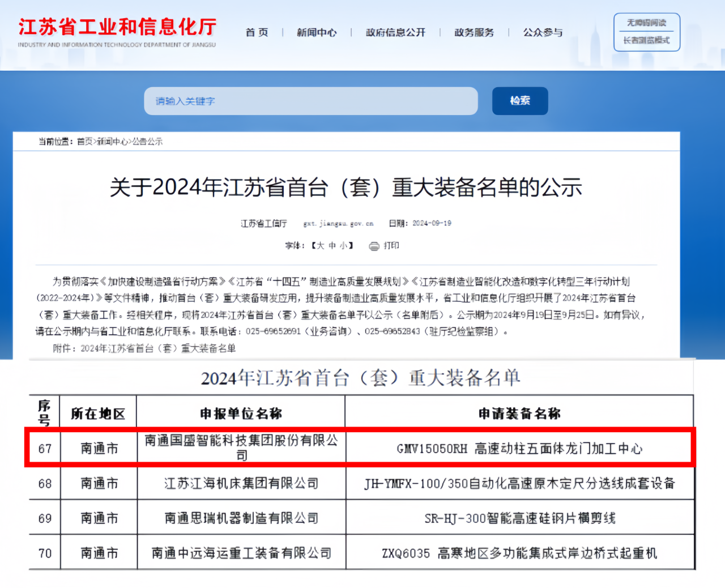
Task: Go to 公告公示 in the breadcrumb
Action: pos(147,142)
